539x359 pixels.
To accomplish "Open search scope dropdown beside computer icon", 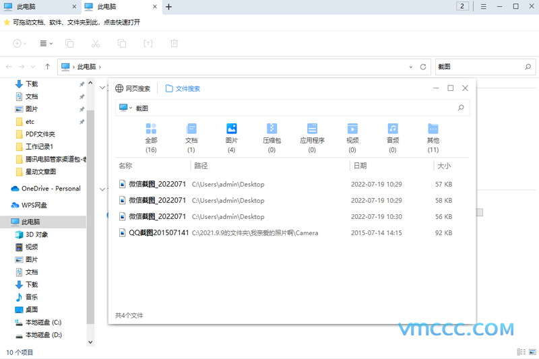I will [x=131, y=108].
